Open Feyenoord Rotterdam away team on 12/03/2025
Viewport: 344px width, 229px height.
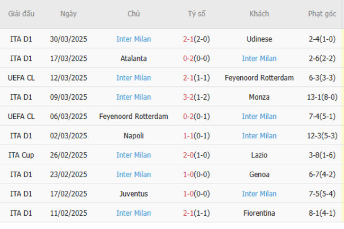[x=259, y=78]
